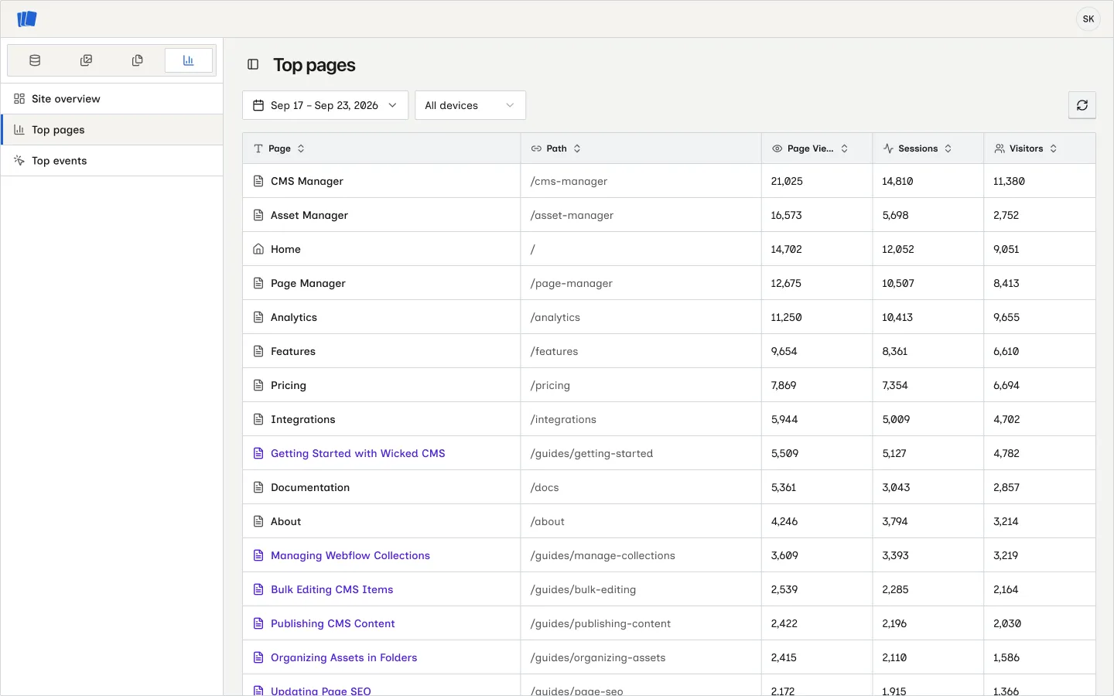Click the page icon beside Features
Image resolution: width=1114 pixels, height=696 pixels.
coord(258,351)
